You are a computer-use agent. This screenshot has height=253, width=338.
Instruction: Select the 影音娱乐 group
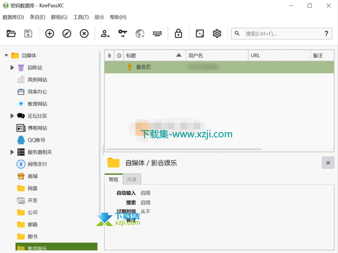56,247
